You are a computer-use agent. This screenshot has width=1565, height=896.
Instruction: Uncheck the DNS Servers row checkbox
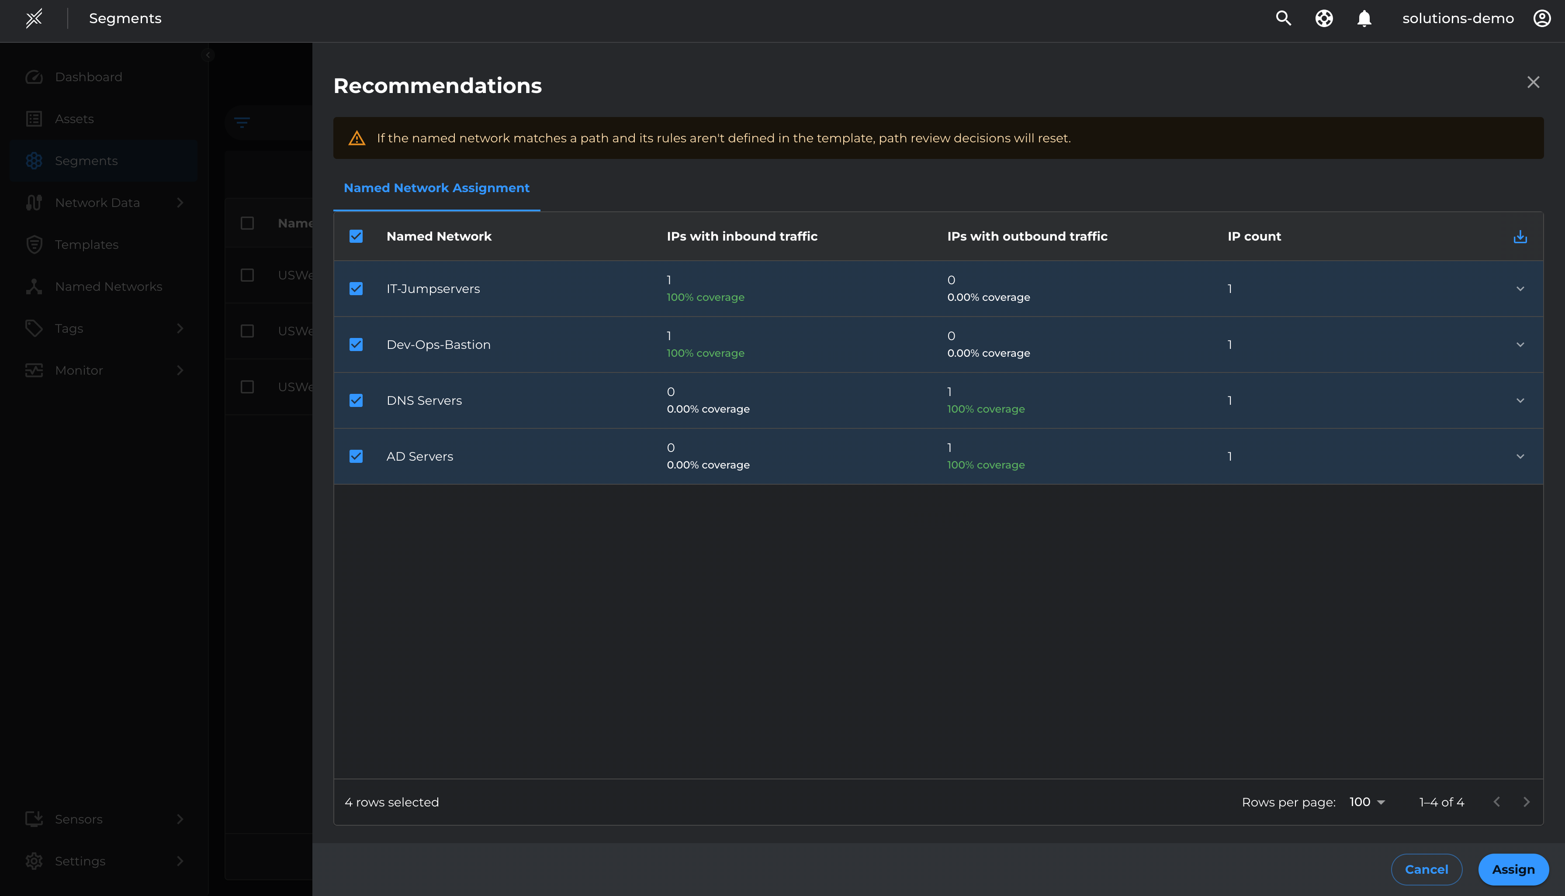356,400
